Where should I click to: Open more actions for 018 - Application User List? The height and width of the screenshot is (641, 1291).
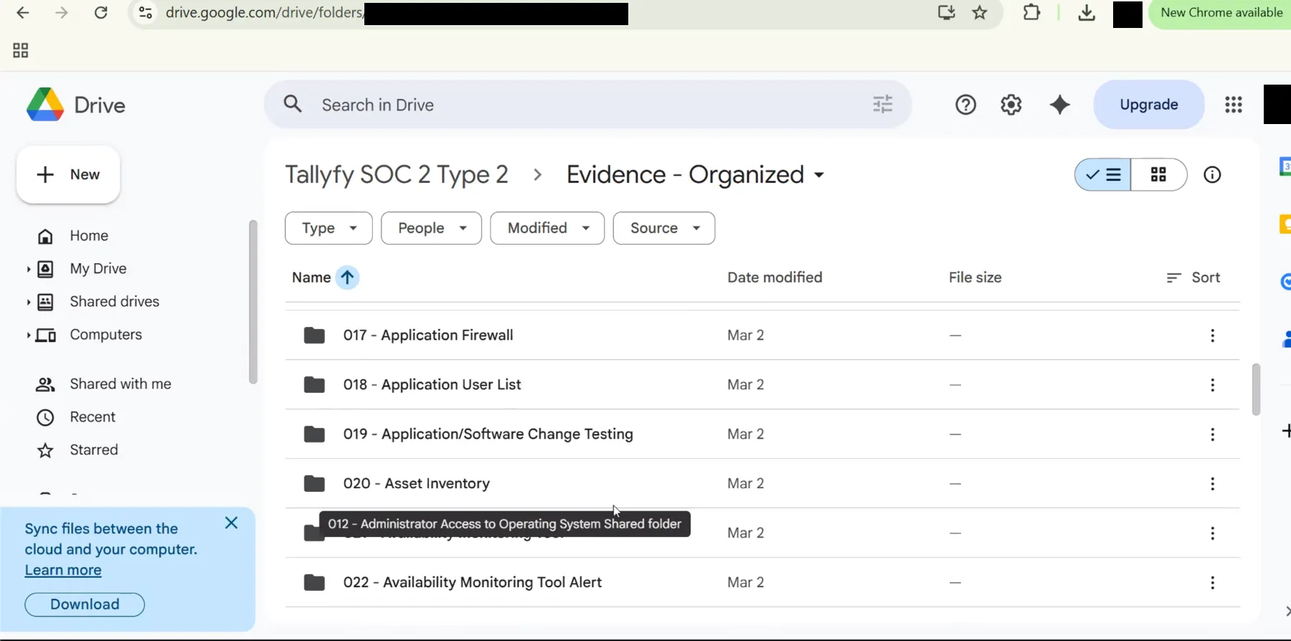(1213, 385)
